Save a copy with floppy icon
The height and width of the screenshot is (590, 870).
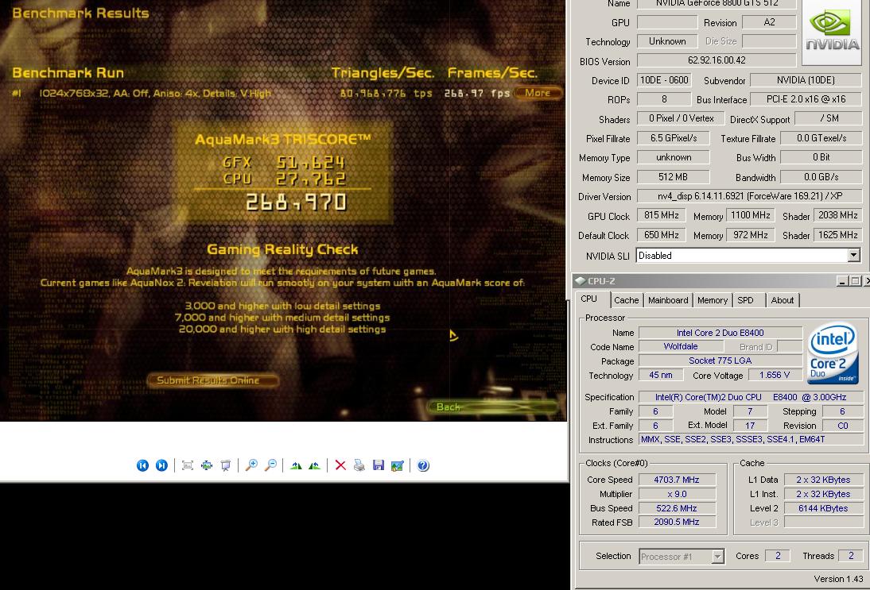(x=379, y=465)
